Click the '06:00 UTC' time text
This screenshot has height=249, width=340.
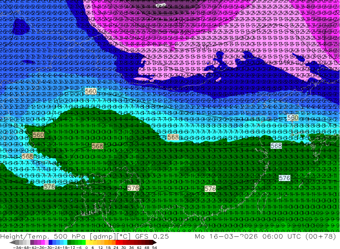tap(282, 236)
